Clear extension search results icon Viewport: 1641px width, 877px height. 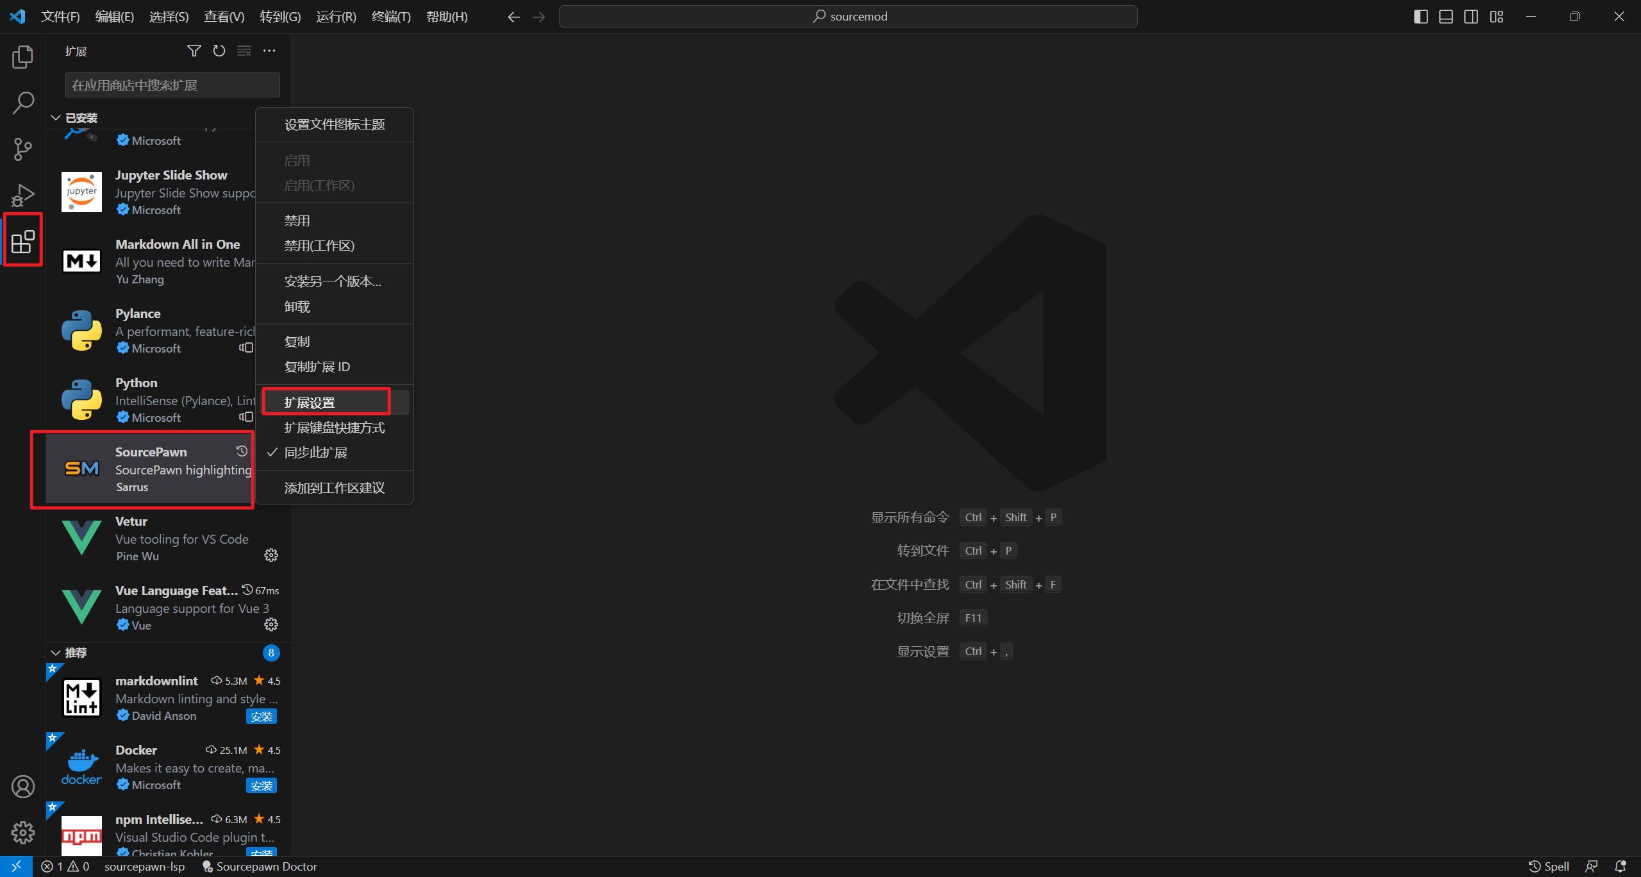pyautogui.click(x=244, y=51)
